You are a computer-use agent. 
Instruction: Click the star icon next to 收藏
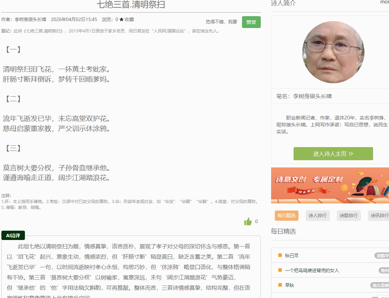click(121, 20)
